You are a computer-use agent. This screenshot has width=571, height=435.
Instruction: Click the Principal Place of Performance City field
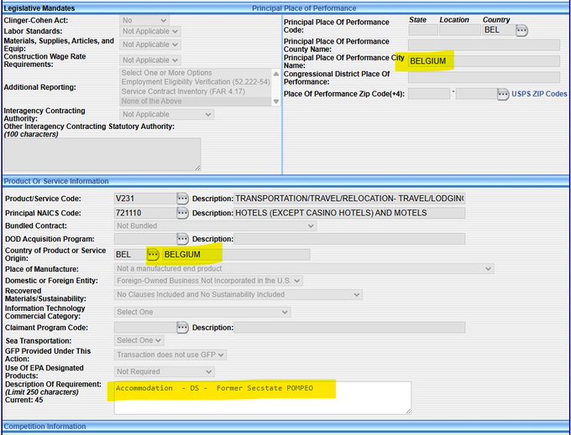[483, 60]
